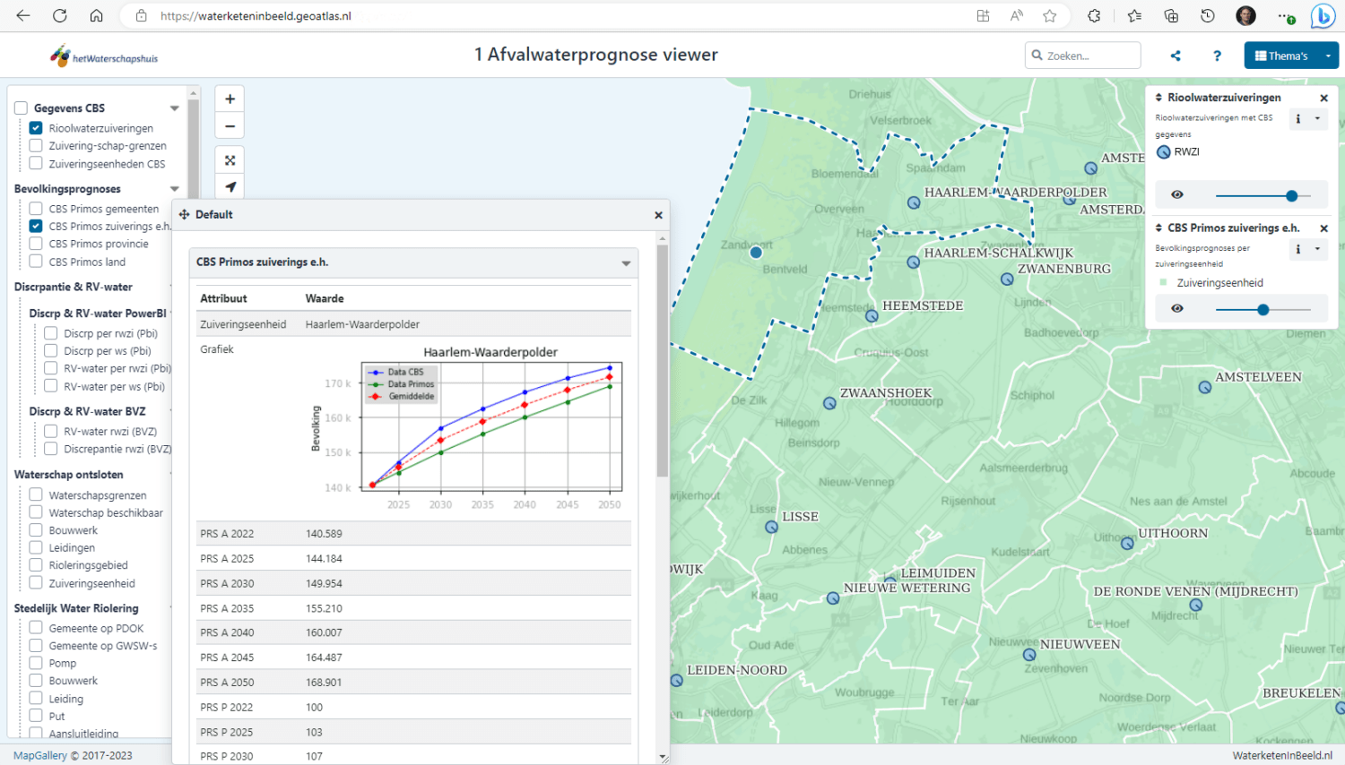The image size is (1345, 765).
Task: Click the full extent icon on the map toolbar
Action: pyautogui.click(x=230, y=159)
